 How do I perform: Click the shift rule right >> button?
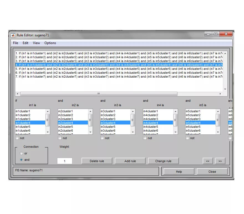(x=220, y=161)
